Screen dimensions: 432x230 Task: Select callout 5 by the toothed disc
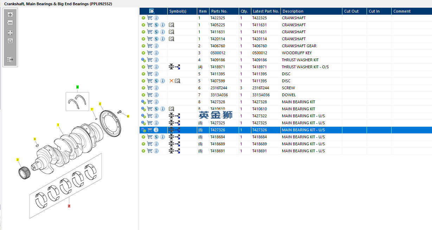click(100, 104)
